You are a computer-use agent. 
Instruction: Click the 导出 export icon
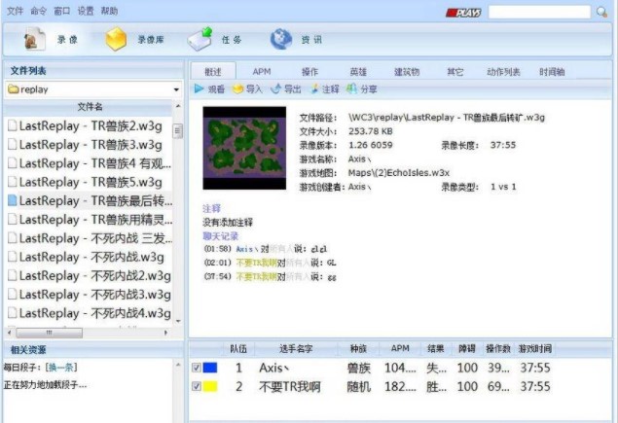(x=276, y=89)
